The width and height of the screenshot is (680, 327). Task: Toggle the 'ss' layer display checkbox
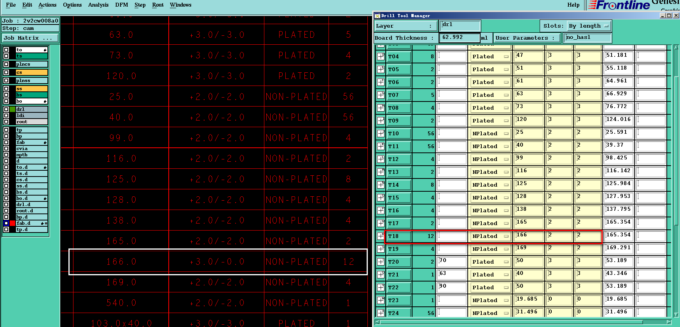(x=6, y=89)
